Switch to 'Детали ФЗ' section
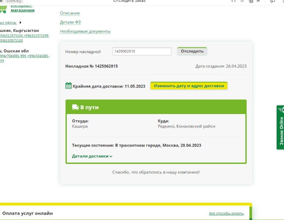This screenshot has height=220, width=284. point(70,22)
